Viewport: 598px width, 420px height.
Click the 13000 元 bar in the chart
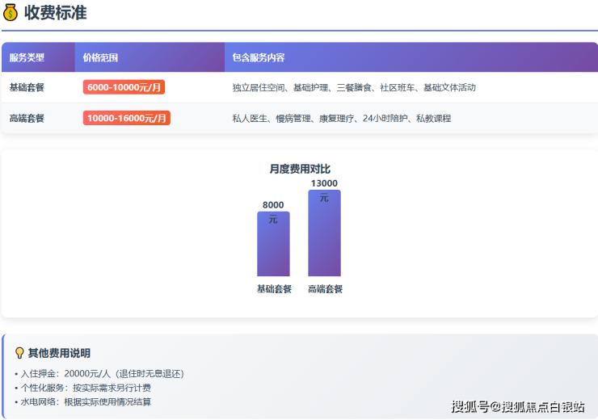tap(324, 236)
